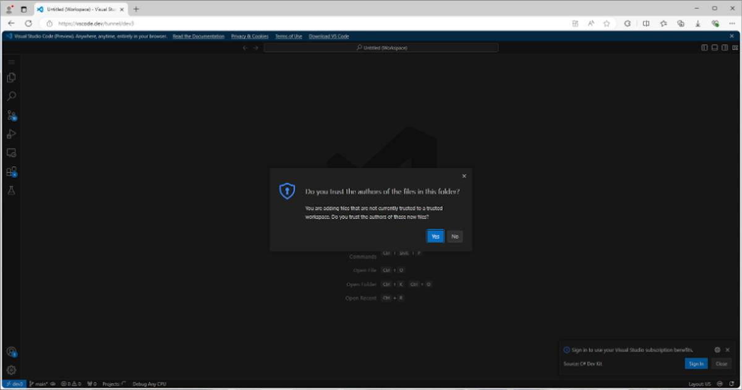Viewport: 742px width, 390px height.
Task: Go forward using the editor navigation arrow
Action: [255, 48]
